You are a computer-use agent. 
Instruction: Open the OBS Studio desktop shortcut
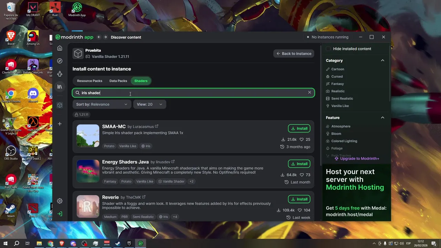(x=11, y=153)
